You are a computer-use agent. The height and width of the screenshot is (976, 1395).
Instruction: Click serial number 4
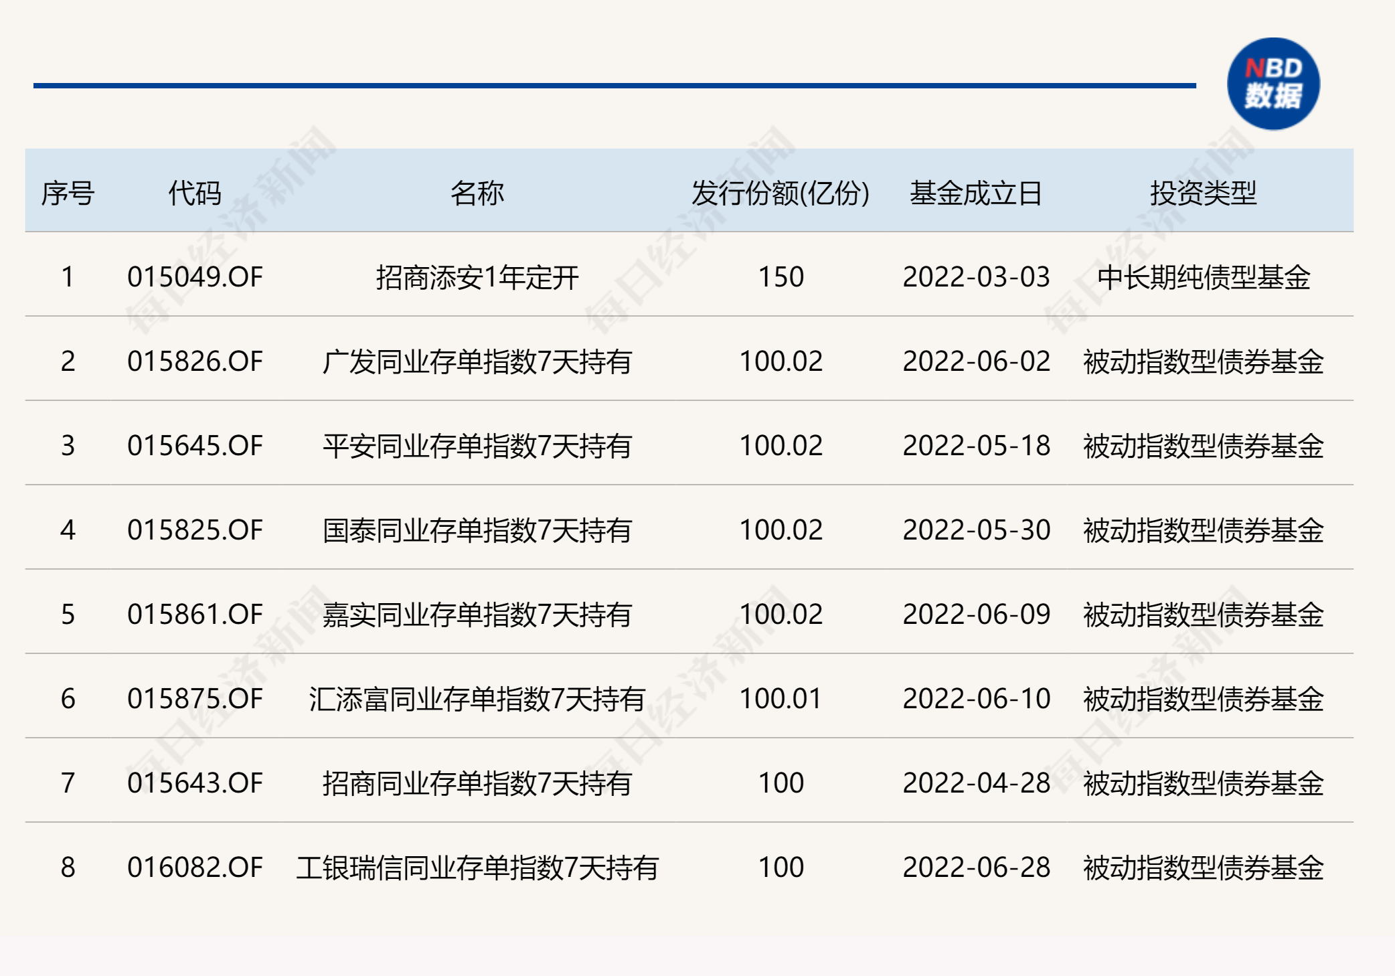coord(68,530)
